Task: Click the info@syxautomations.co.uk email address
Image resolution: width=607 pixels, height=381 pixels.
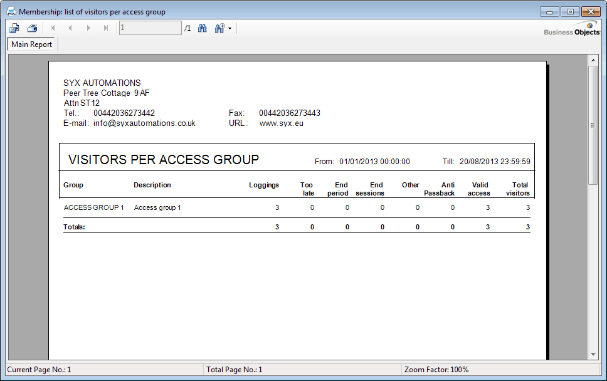Action: [x=144, y=123]
